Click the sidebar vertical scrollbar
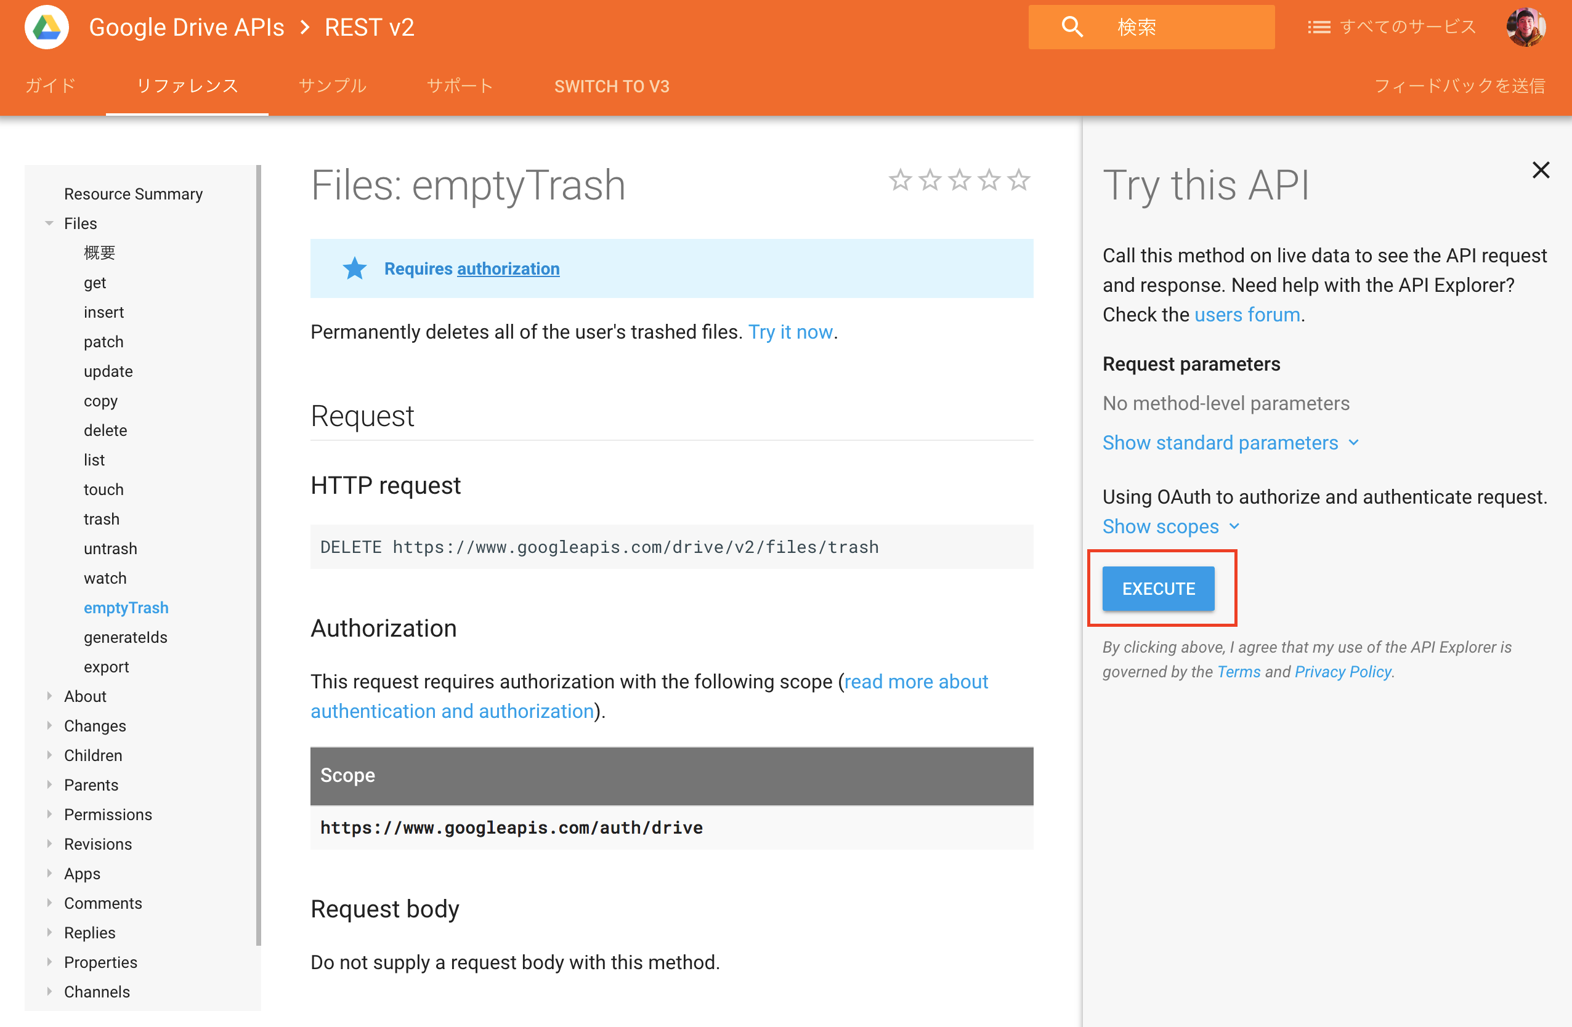1572x1027 pixels. [x=258, y=554]
